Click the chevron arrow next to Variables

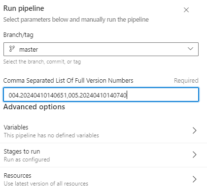(x=194, y=130)
